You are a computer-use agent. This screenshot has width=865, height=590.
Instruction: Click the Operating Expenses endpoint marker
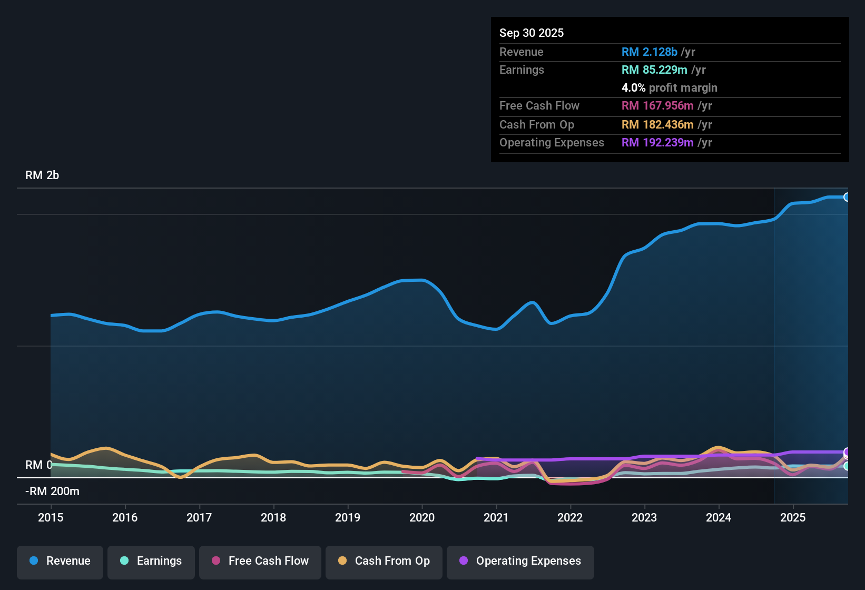[847, 452]
